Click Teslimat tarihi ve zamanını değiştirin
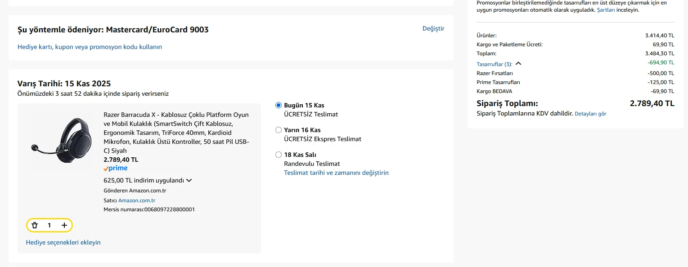 tap(336, 173)
